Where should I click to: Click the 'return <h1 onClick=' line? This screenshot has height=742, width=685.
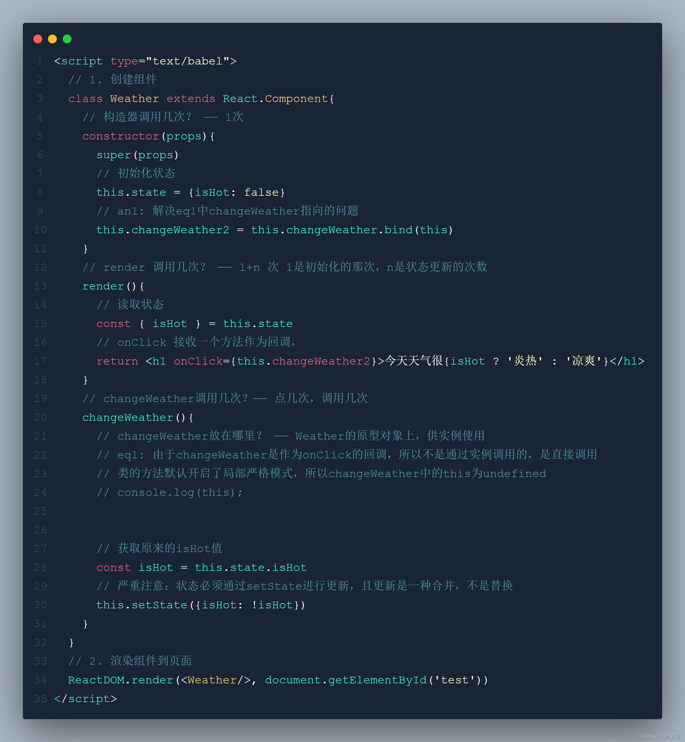370,361
